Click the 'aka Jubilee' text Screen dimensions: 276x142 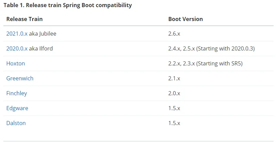[43, 34]
